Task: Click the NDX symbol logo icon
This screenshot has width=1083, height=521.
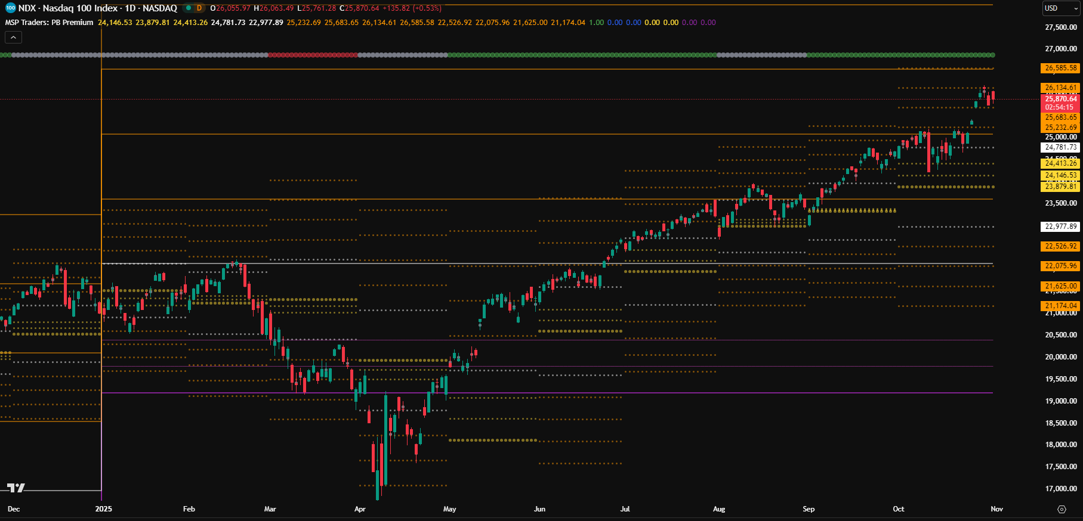Action: pos(10,8)
